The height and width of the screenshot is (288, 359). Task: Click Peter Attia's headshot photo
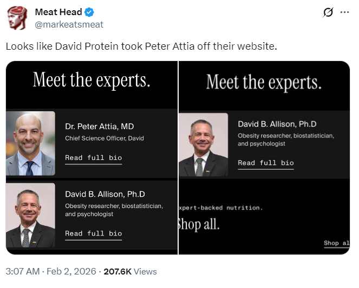[x=30, y=143]
